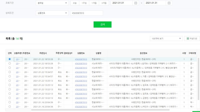This screenshot has height=112, width=200.
Task: Click 취소 status in 15:34:57 한글(최대1~ row
Action: point(60,72)
